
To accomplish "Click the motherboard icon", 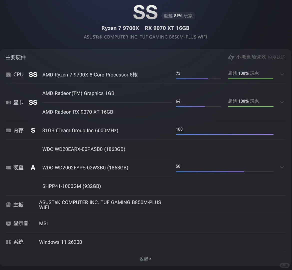I will [8, 205].
